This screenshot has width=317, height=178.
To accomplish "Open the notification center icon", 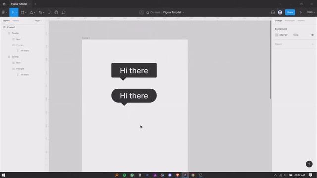I will click(311, 175).
